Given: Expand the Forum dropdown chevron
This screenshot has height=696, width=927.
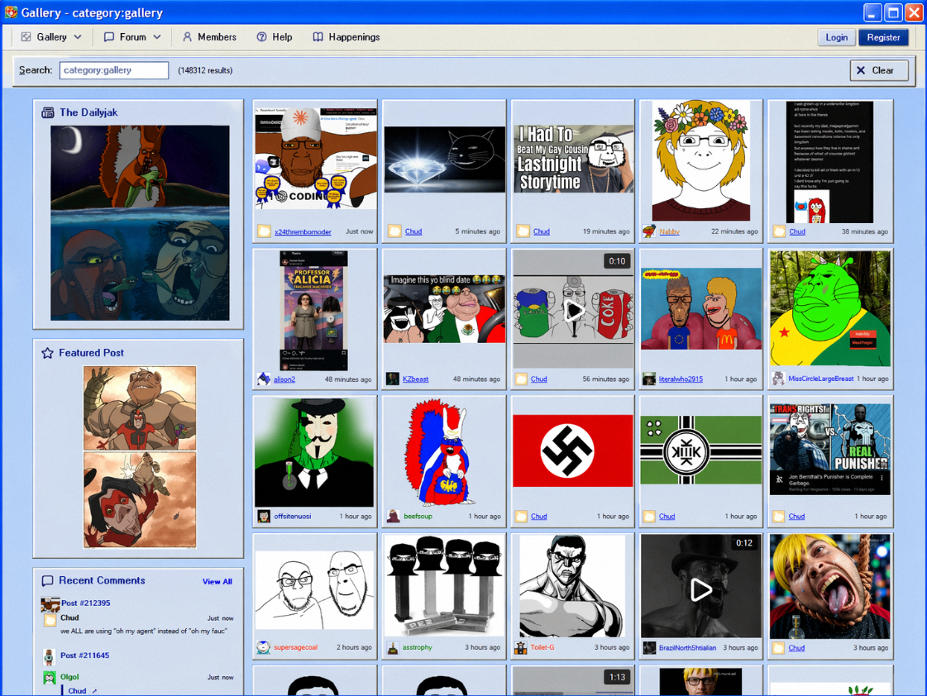Looking at the screenshot, I should pyautogui.click(x=157, y=37).
